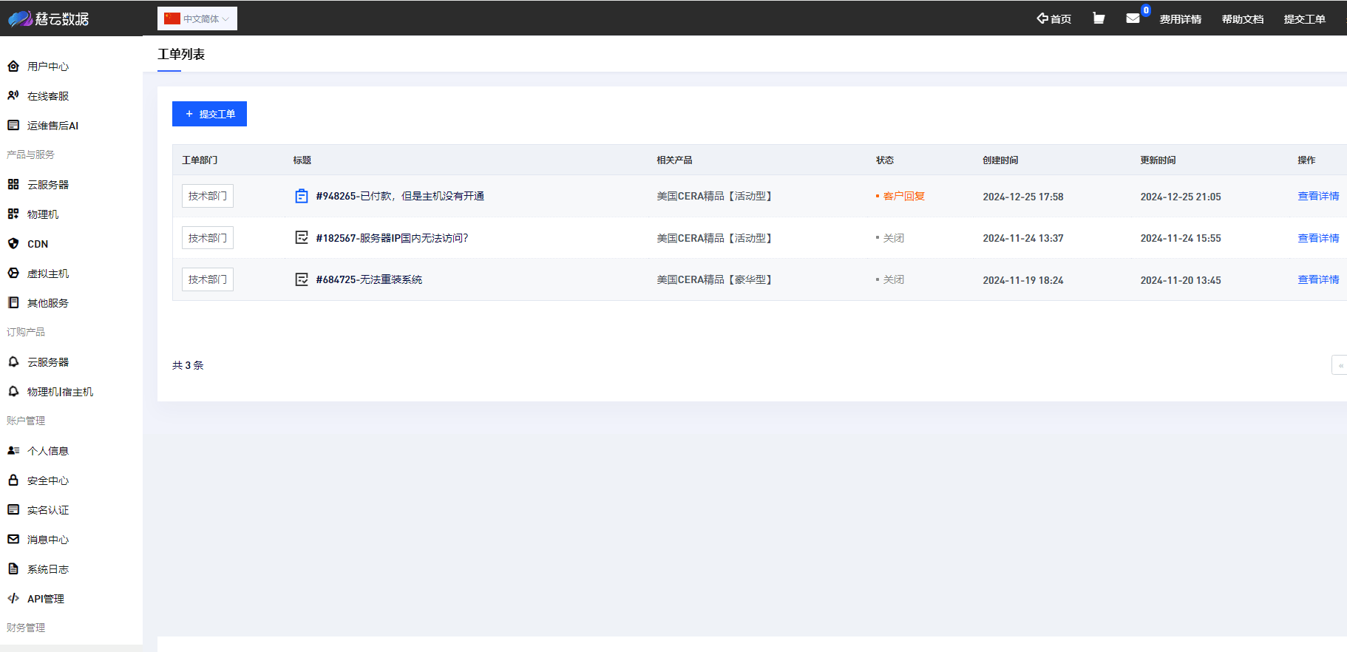
Task: Click the ticket icon for #684725
Action: click(x=302, y=279)
